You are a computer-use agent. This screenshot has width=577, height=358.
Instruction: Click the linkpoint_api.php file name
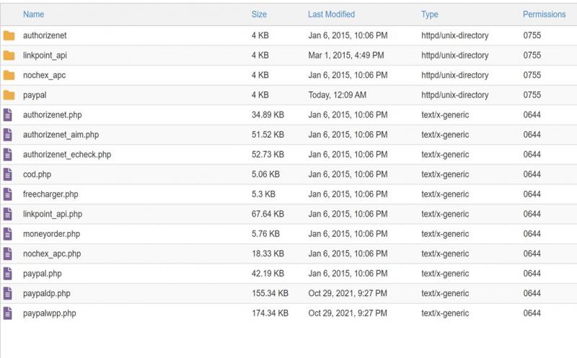(x=53, y=214)
